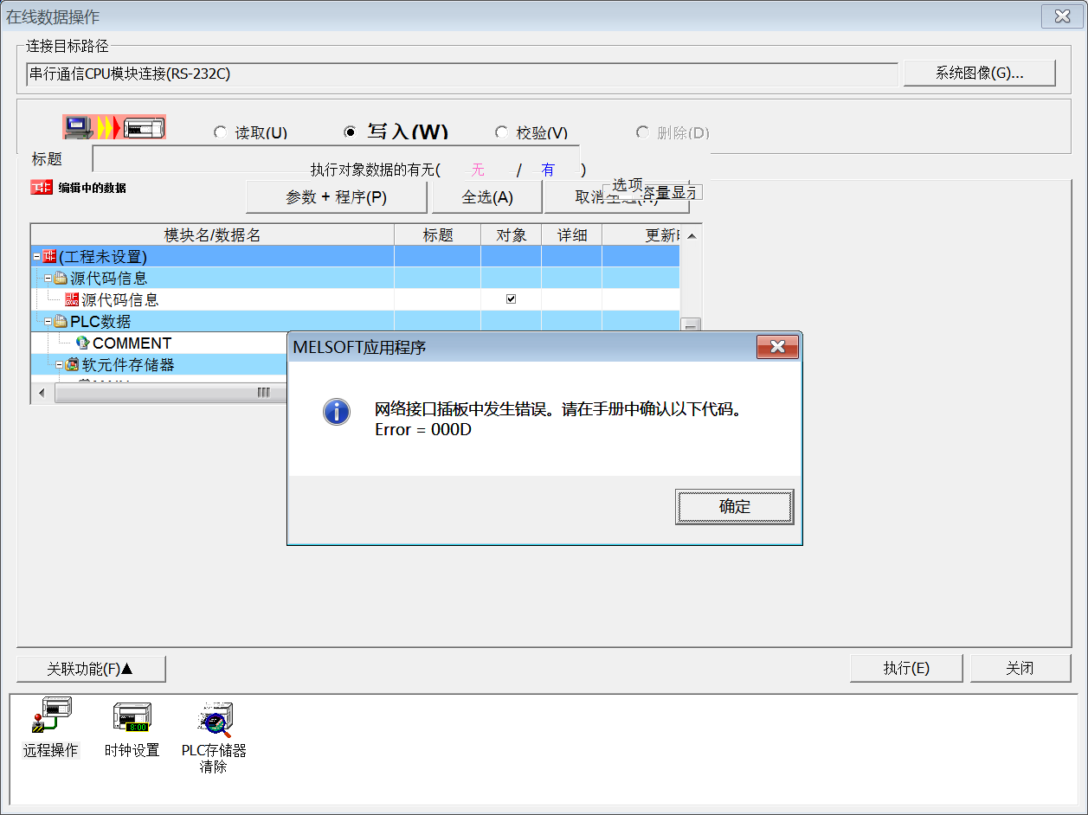This screenshot has width=1088, height=815.
Task: Click the 系统图像(G)... button
Action: [979, 74]
